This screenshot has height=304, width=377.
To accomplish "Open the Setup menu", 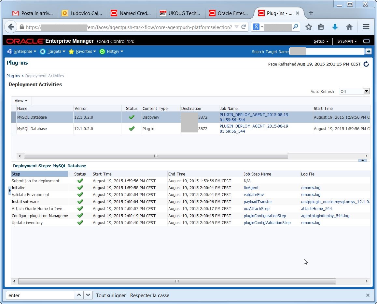I will (321, 41).
